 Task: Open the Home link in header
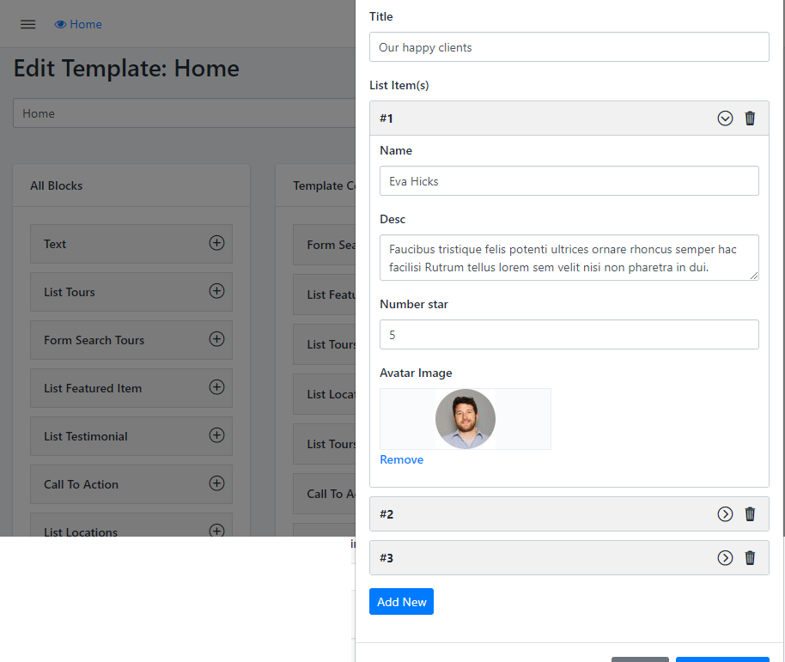pyautogui.click(x=86, y=24)
